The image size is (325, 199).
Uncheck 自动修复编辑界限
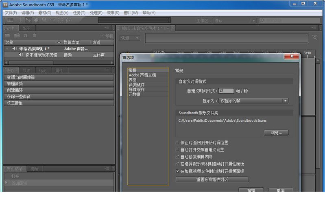pos(177,157)
